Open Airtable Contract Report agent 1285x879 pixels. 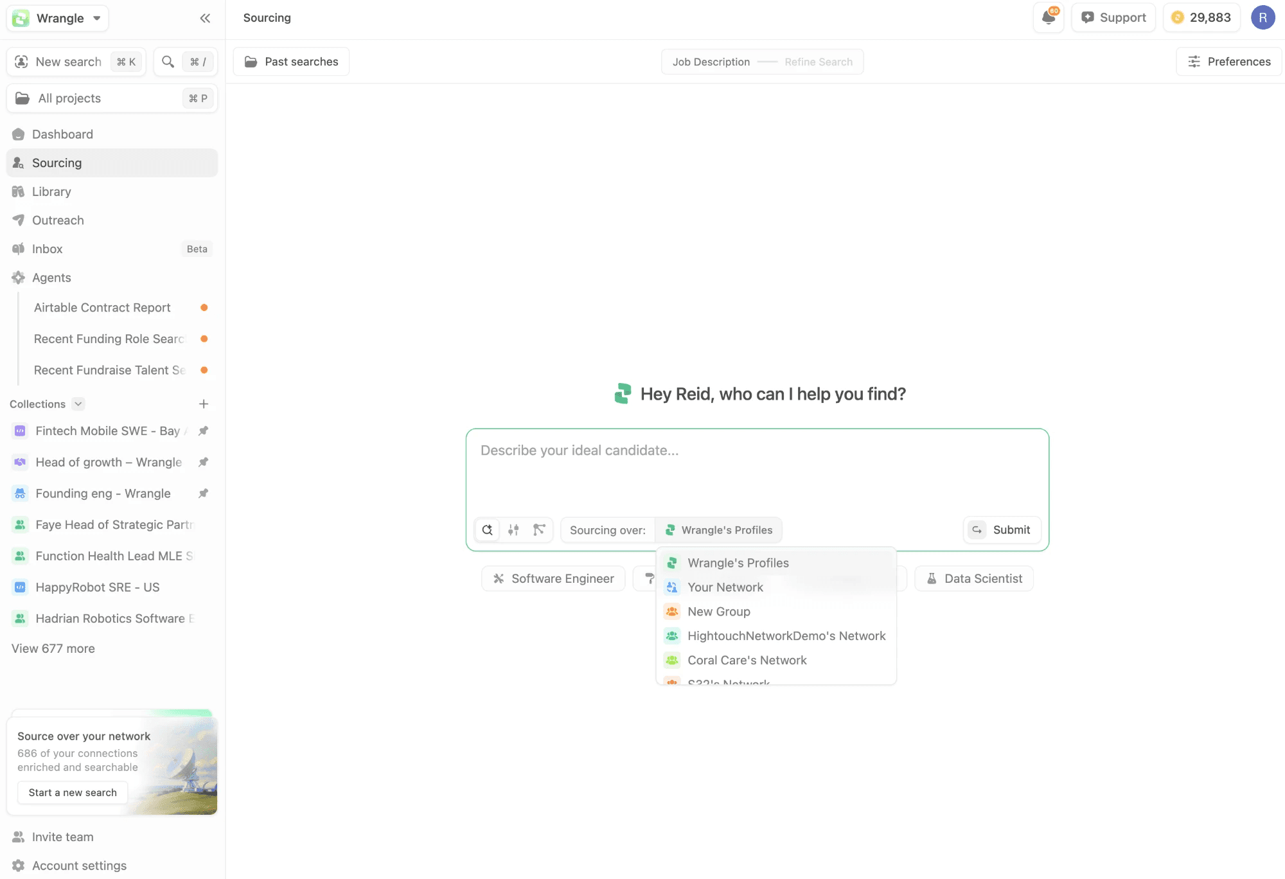point(121,308)
